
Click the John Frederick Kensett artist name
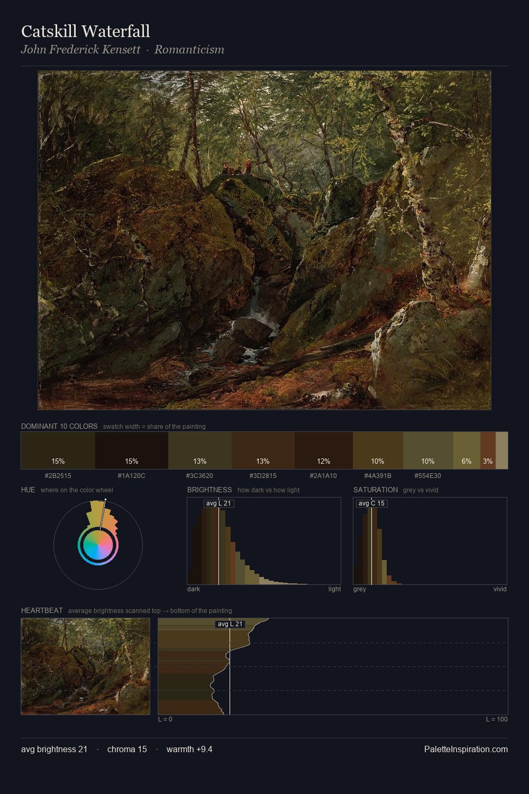(x=81, y=50)
